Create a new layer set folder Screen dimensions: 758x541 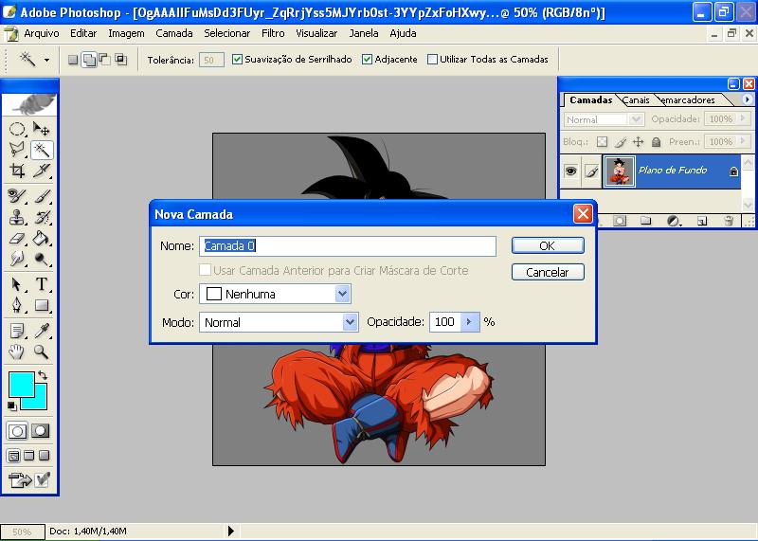click(645, 221)
